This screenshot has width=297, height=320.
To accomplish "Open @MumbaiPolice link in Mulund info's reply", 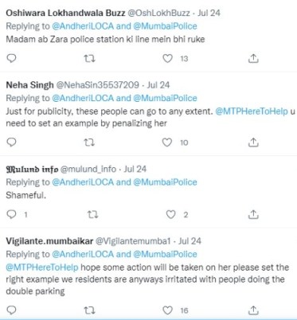I will coord(165,182).
